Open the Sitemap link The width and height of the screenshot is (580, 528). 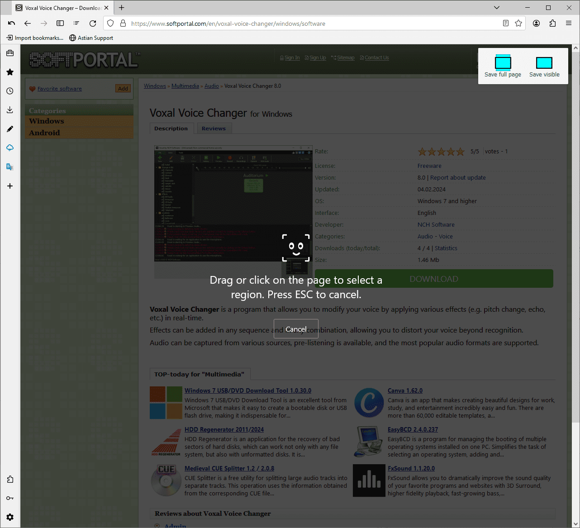(346, 58)
